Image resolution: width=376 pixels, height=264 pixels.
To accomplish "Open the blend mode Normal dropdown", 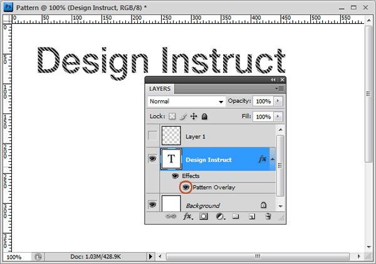I will pos(186,102).
